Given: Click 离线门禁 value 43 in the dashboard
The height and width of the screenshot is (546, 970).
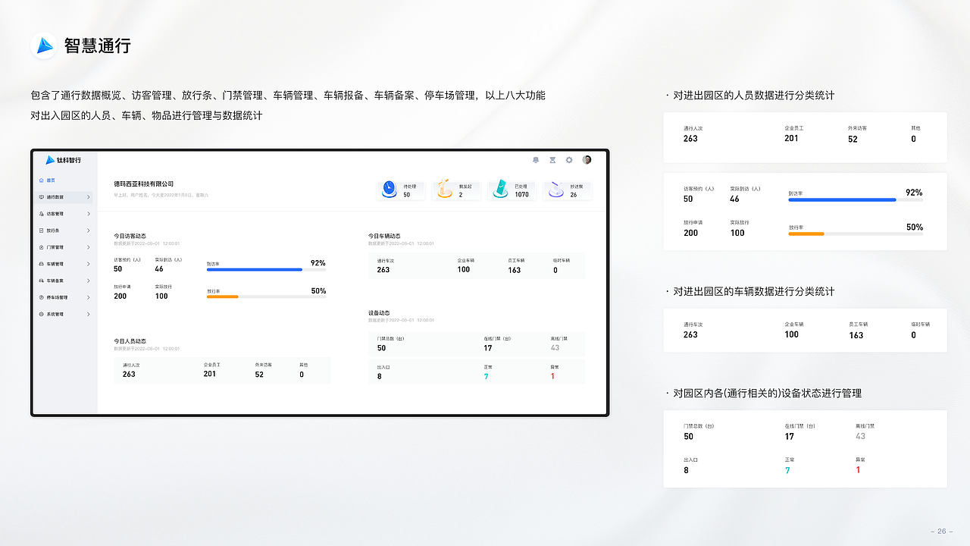Looking at the screenshot, I should 555,347.
